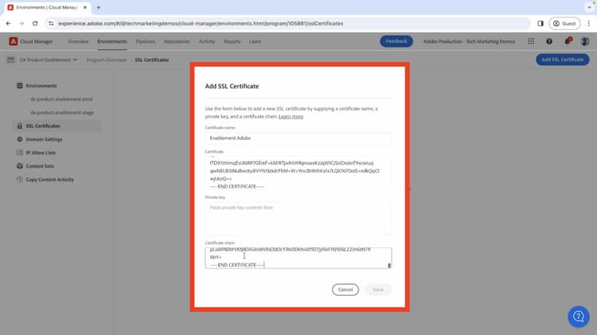Click the SSL Certificates breadcrumb
Image resolution: width=597 pixels, height=335 pixels.
click(151, 60)
